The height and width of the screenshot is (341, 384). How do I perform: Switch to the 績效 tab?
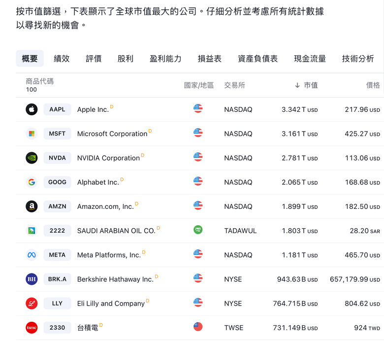pyautogui.click(x=62, y=59)
